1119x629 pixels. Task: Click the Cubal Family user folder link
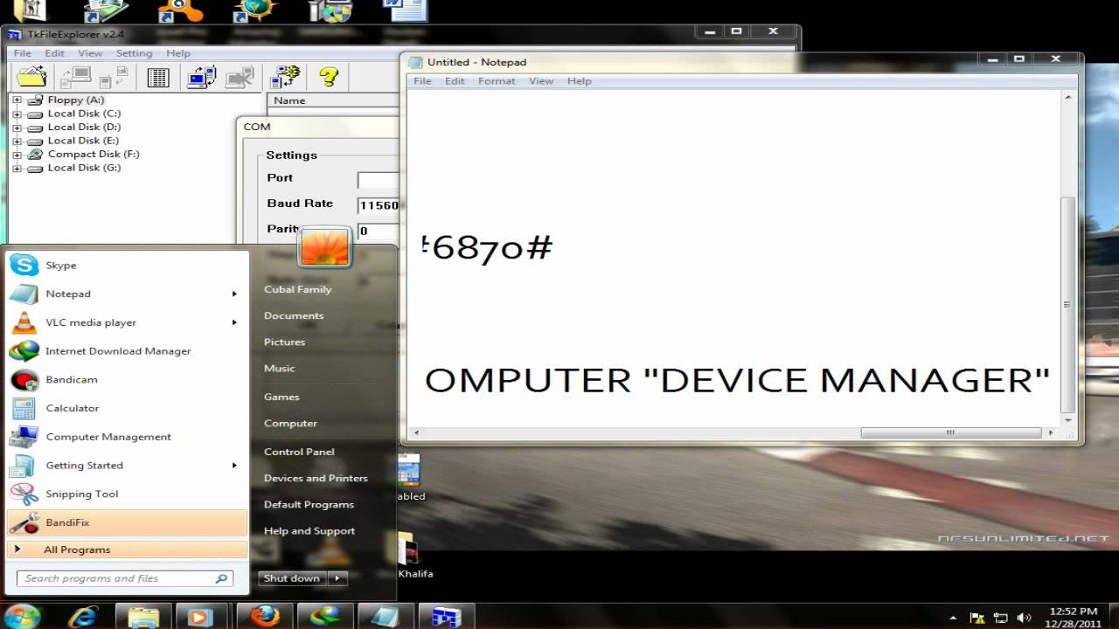(297, 289)
